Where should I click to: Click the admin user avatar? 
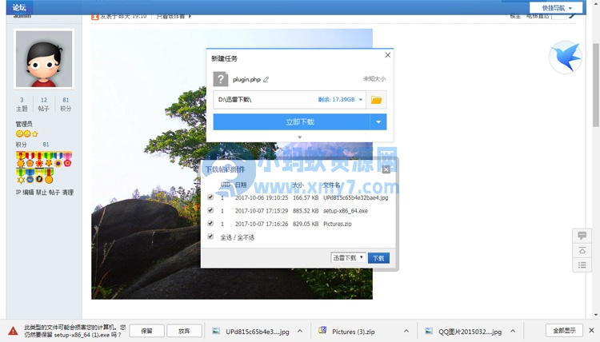point(44,60)
